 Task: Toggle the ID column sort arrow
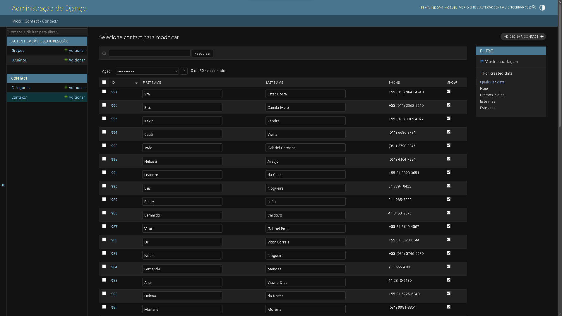click(x=136, y=83)
